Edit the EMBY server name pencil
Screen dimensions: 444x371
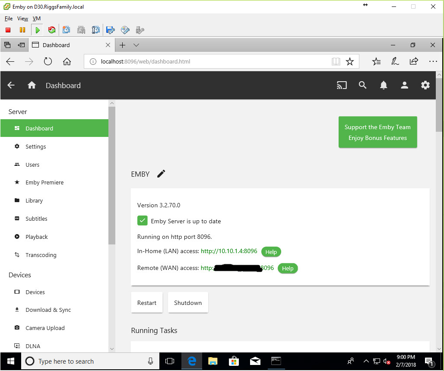point(161,174)
